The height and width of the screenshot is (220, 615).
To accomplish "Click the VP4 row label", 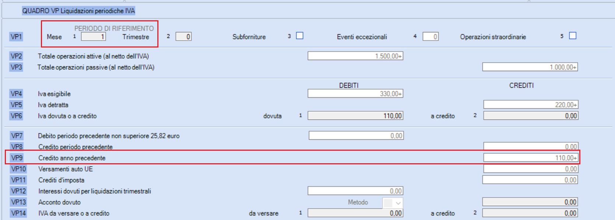I will 16,94.
